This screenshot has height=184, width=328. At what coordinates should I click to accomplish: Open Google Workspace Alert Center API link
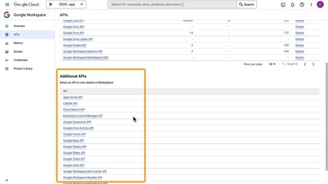[85, 171]
